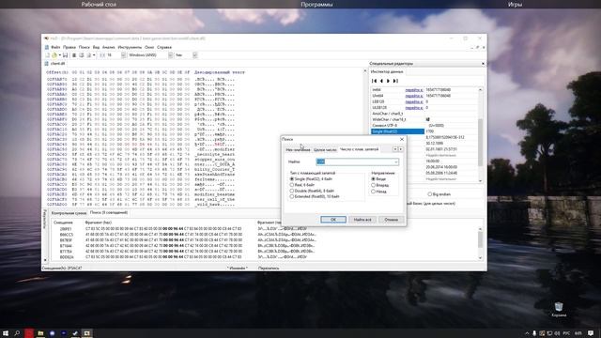The image size is (601, 338).
Task: Choose Вперед search direction
Action: (379, 185)
